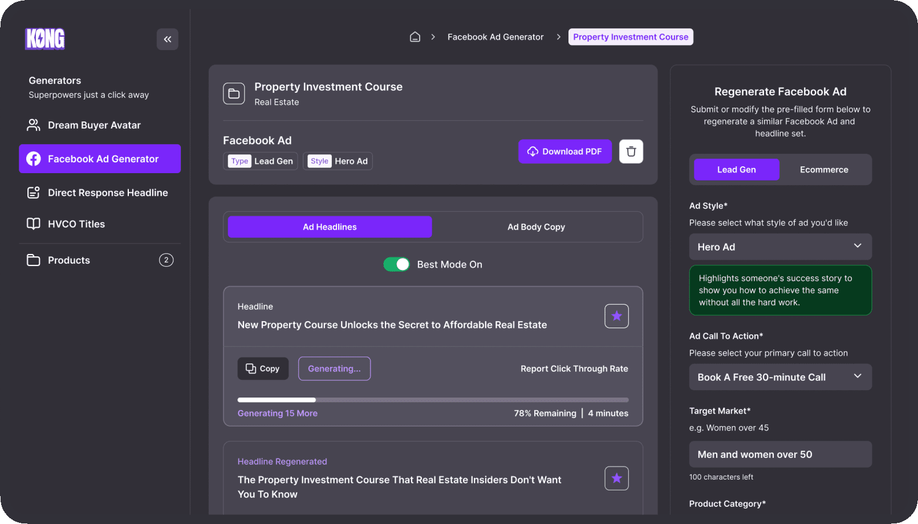Image resolution: width=918 pixels, height=524 pixels.
Task: Switch ad type to Ecommerce
Action: click(824, 170)
